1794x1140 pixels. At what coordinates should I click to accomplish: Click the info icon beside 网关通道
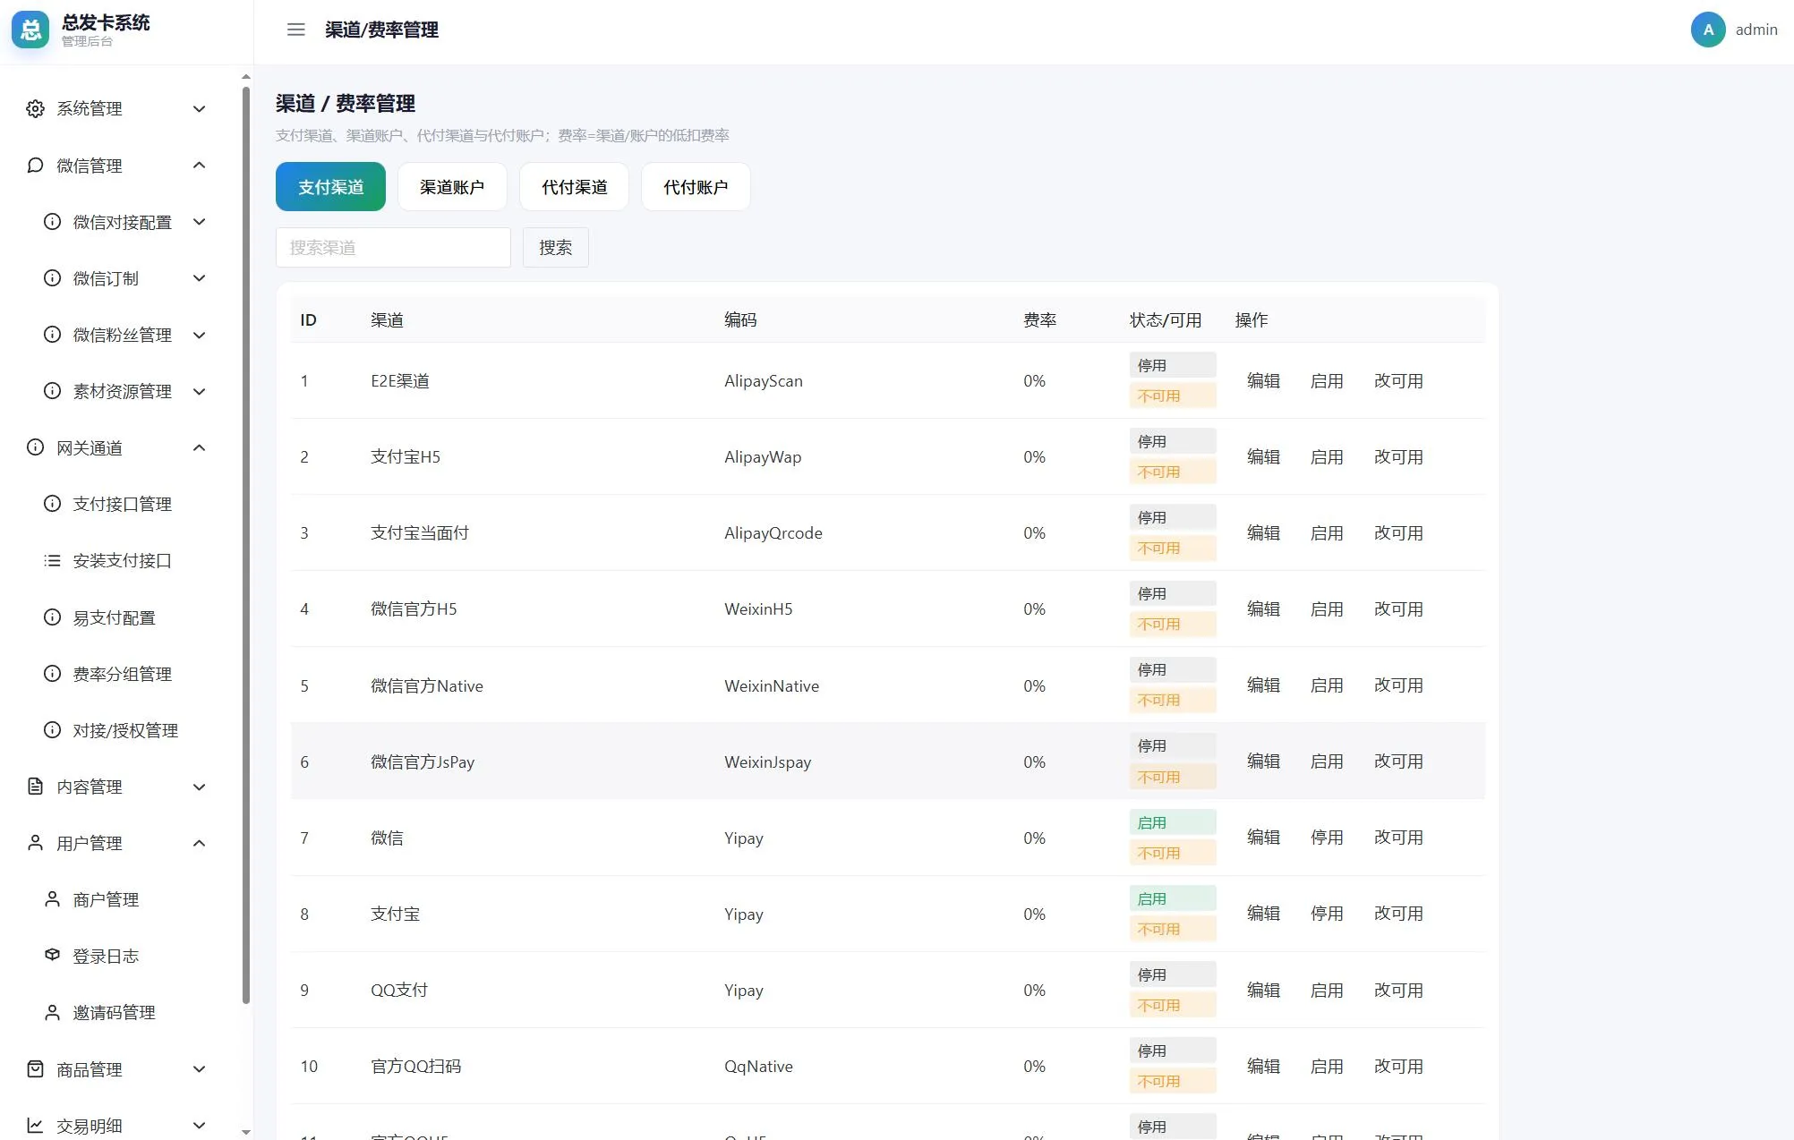35,447
